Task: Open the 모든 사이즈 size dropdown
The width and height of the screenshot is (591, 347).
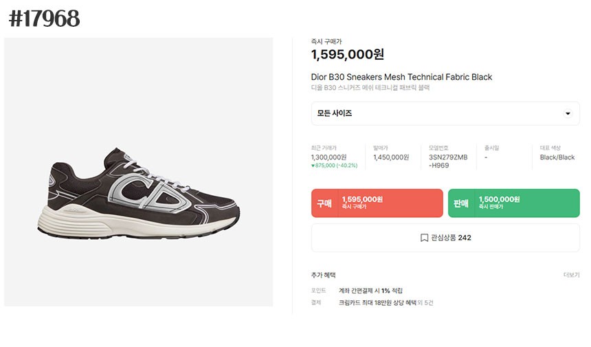Action: [x=445, y=113]
